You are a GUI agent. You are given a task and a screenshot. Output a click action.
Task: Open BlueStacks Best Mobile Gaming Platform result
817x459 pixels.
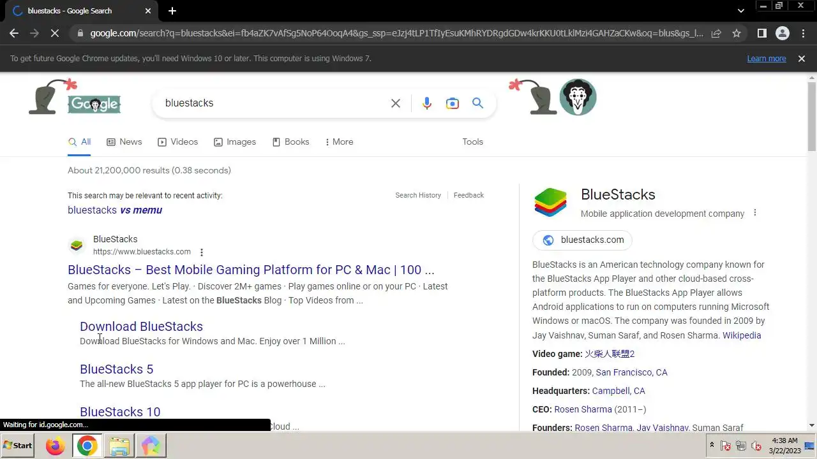point(251,270)
